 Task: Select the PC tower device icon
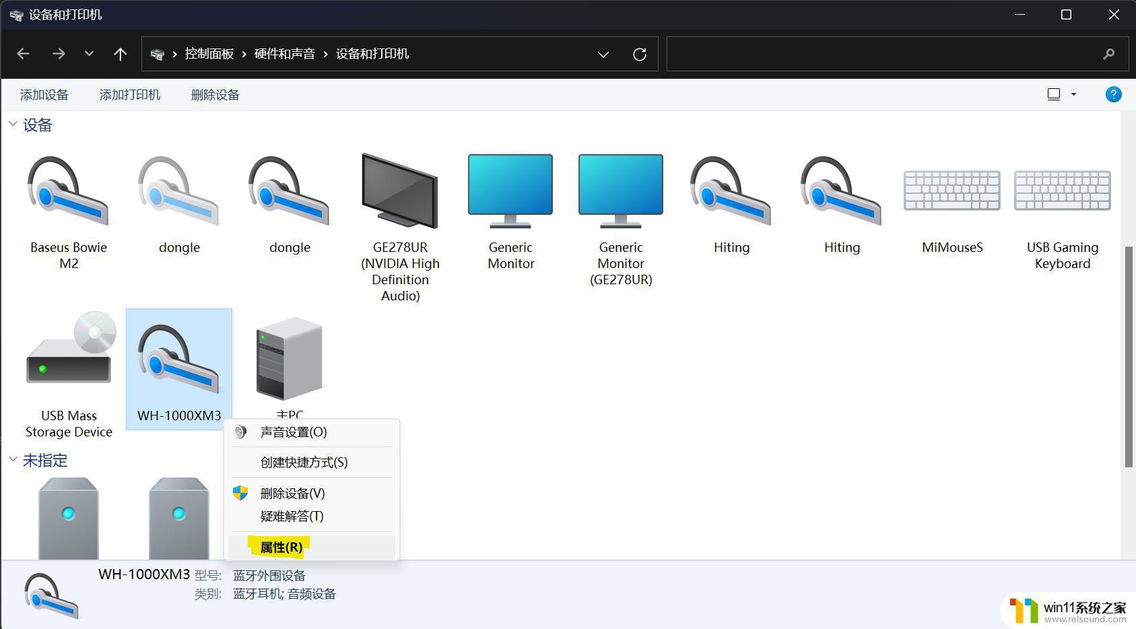click(290, 359)
